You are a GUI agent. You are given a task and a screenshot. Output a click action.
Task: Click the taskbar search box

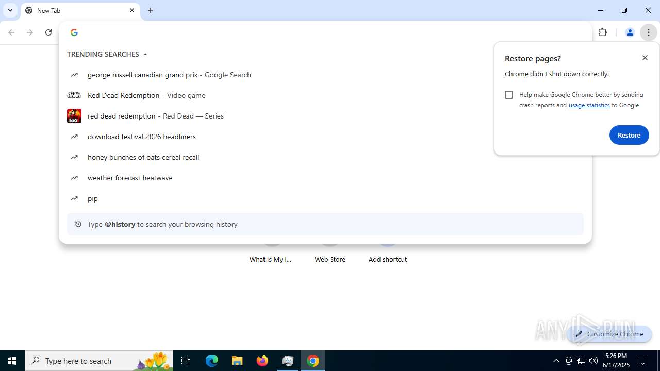99,361
